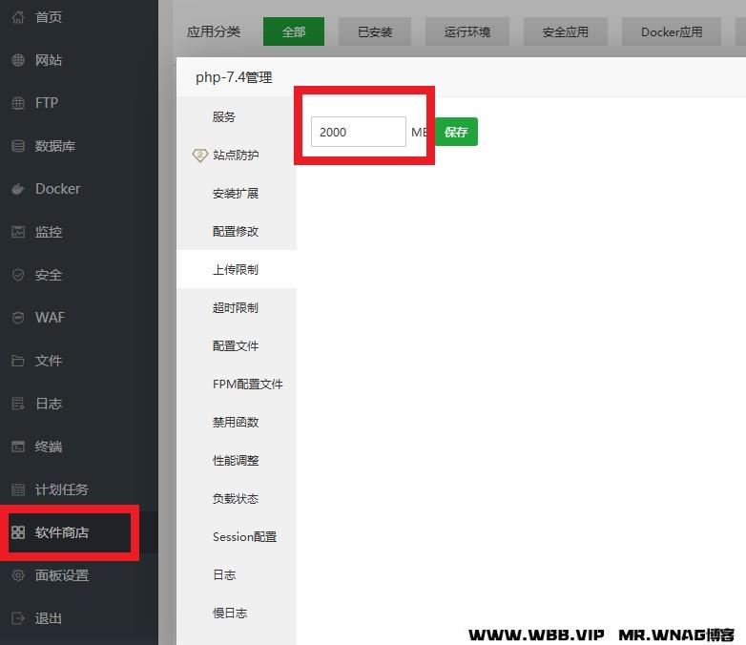Screen dimensions: 746x645
Task: Open the 配置文件 tab
Action: tap(237, 345)
